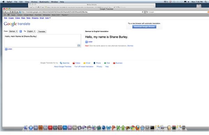This screenshot has height=135, width=209.
Task: Open the reading list book icon
Action: coord(5,15)
